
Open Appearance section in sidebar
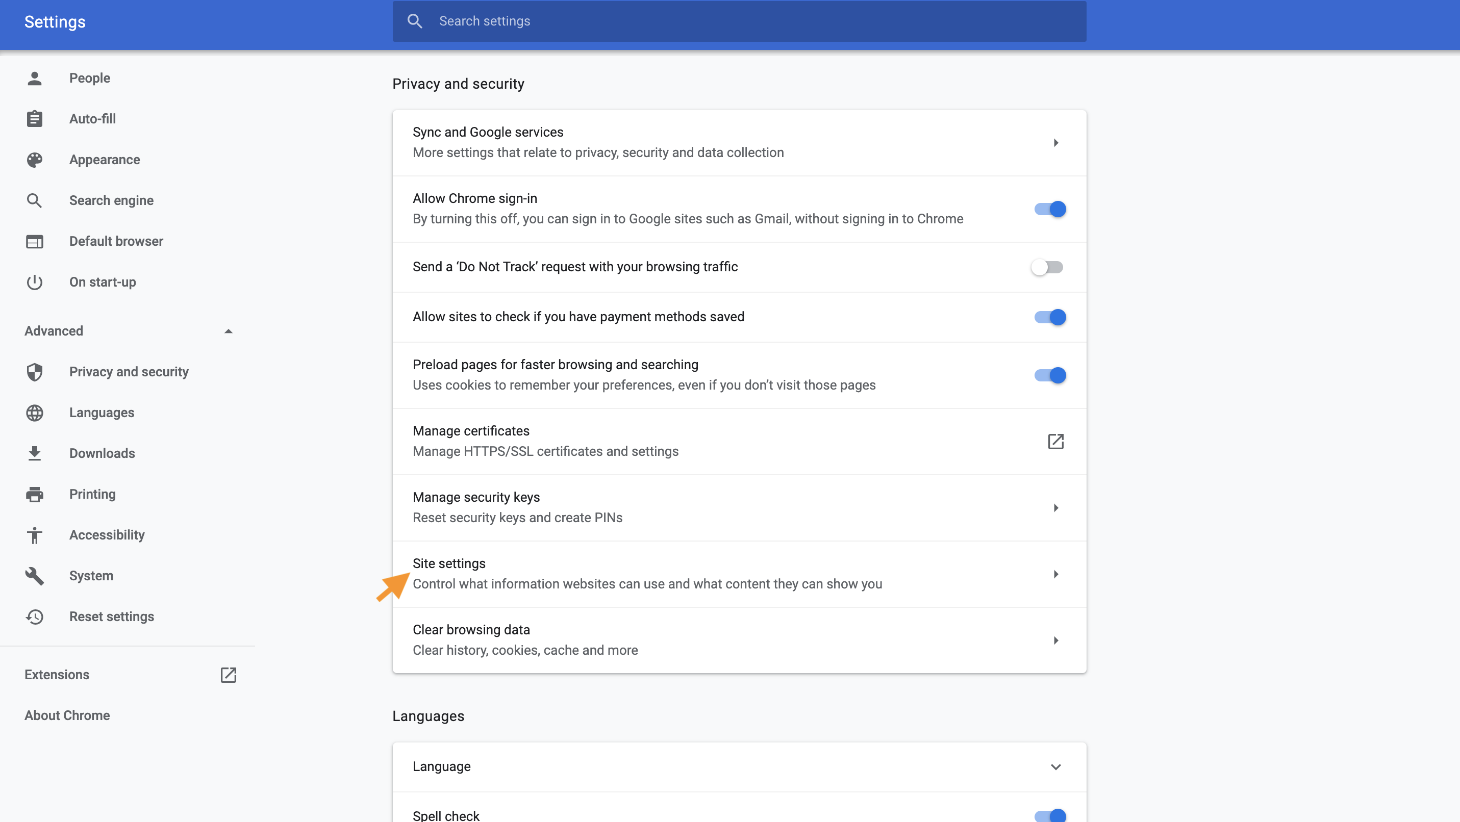(x=104, y=160)
